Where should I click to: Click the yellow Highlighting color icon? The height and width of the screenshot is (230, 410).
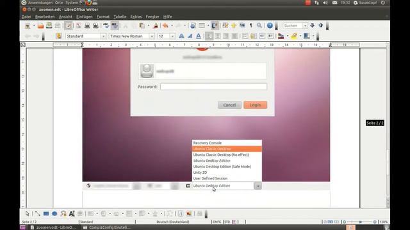294,36
